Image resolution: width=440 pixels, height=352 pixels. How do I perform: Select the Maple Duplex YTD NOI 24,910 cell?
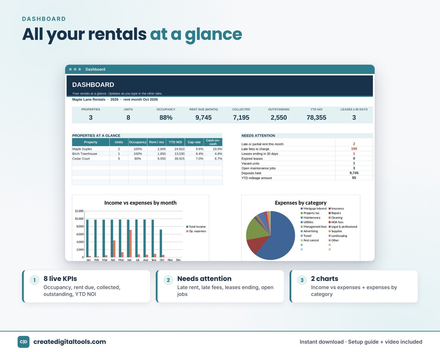[175, 149]
